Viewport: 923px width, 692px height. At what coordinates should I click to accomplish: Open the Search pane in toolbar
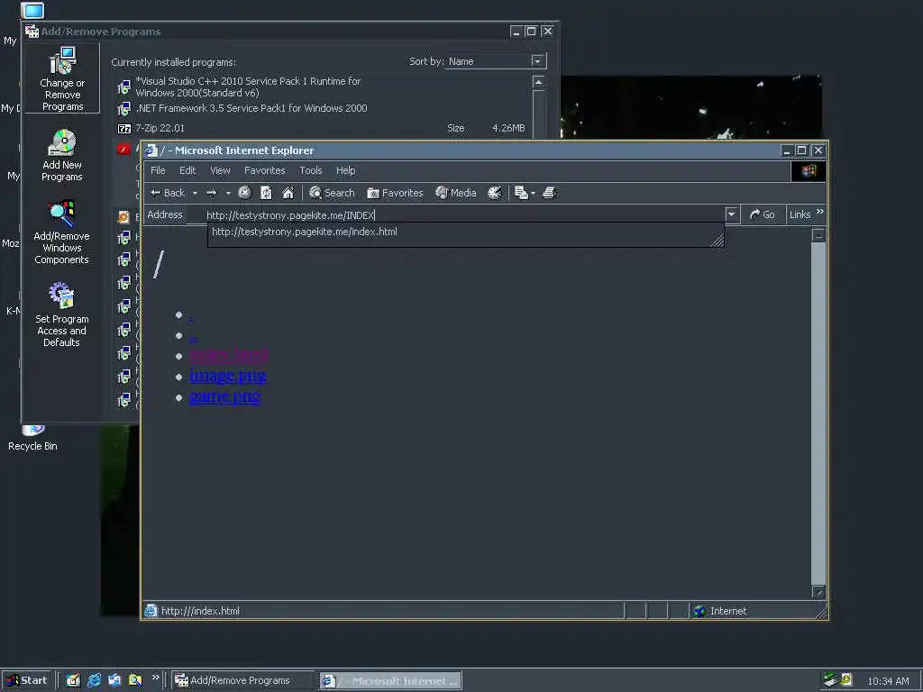pos(332,193)
